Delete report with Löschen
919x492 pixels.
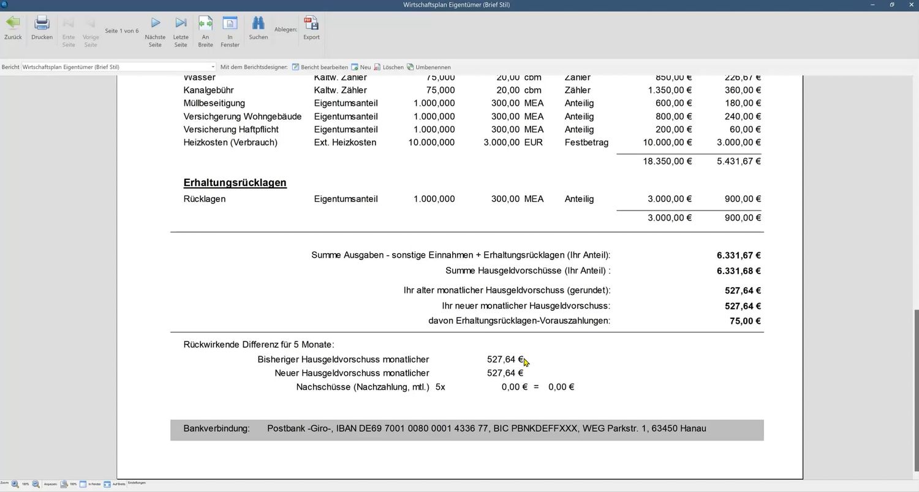coord(388,67)
